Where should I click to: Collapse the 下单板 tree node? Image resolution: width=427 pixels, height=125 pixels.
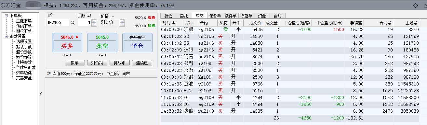[6, 16]
